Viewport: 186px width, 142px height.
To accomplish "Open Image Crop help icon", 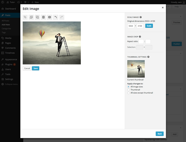I will [x=140, y=37].
